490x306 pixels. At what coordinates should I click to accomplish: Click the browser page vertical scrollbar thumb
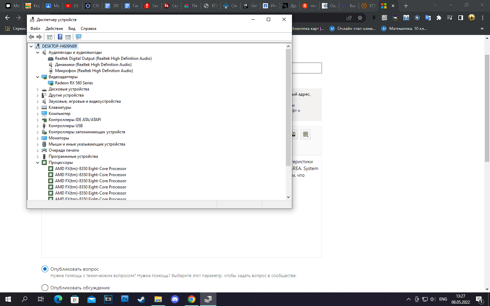point(487,108)
